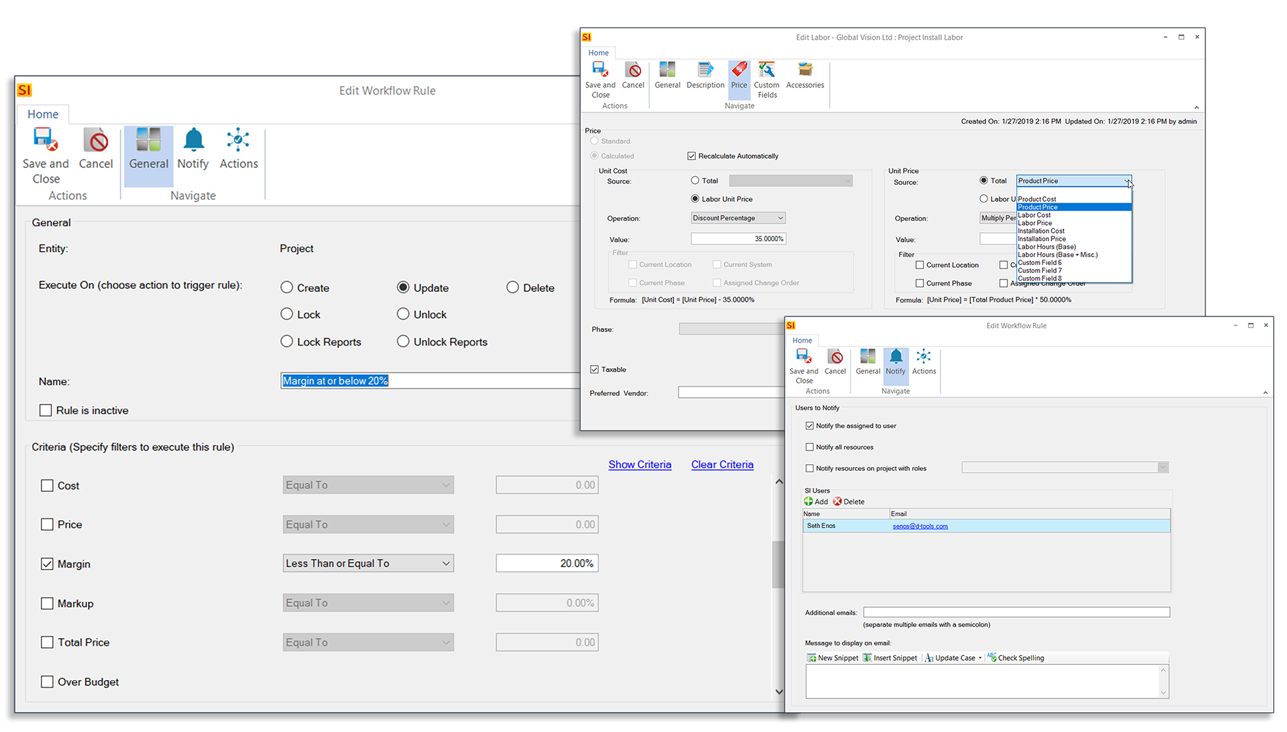This screenshot has width=1287, height=732.
Task: Open Description section in Edit Labor ribbon
Action: click(705, 76)
